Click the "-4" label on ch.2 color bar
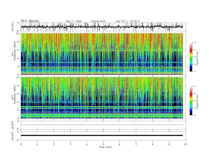The width and height of the screenshot is (209, 162). click(194, 93)
